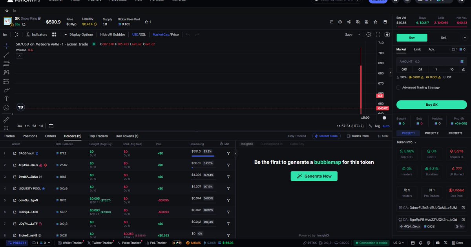Select the brush drawing tool
471x247 pixels.
(x=6, y=90)
